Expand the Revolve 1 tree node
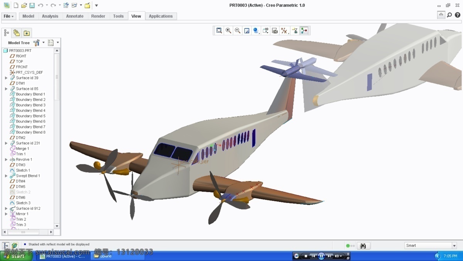 [6, 159]
